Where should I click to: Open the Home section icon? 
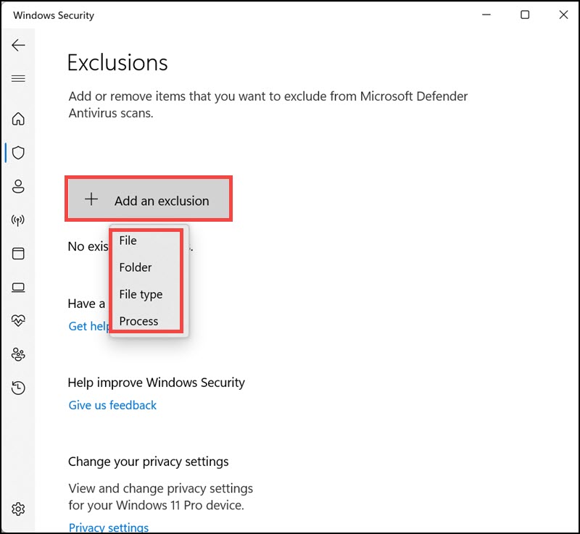(x=18, y=119)
